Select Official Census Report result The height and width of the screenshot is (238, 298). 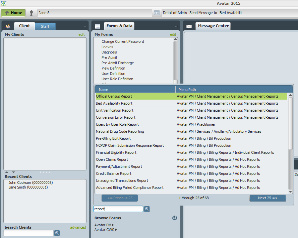191,96
